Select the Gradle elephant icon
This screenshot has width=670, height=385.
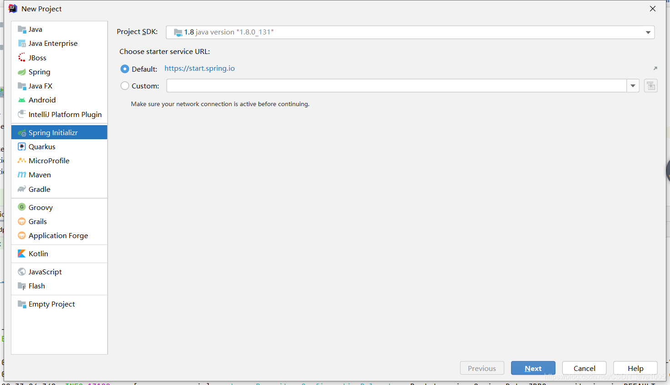(21, 189)
